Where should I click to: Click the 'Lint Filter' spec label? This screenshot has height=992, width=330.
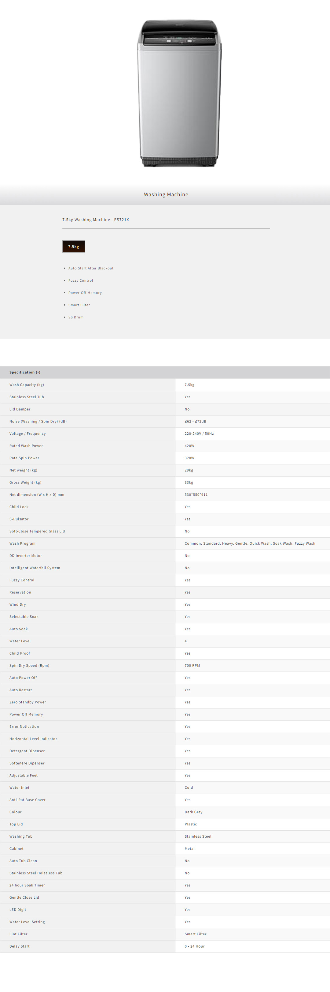(x=18, y=934)
